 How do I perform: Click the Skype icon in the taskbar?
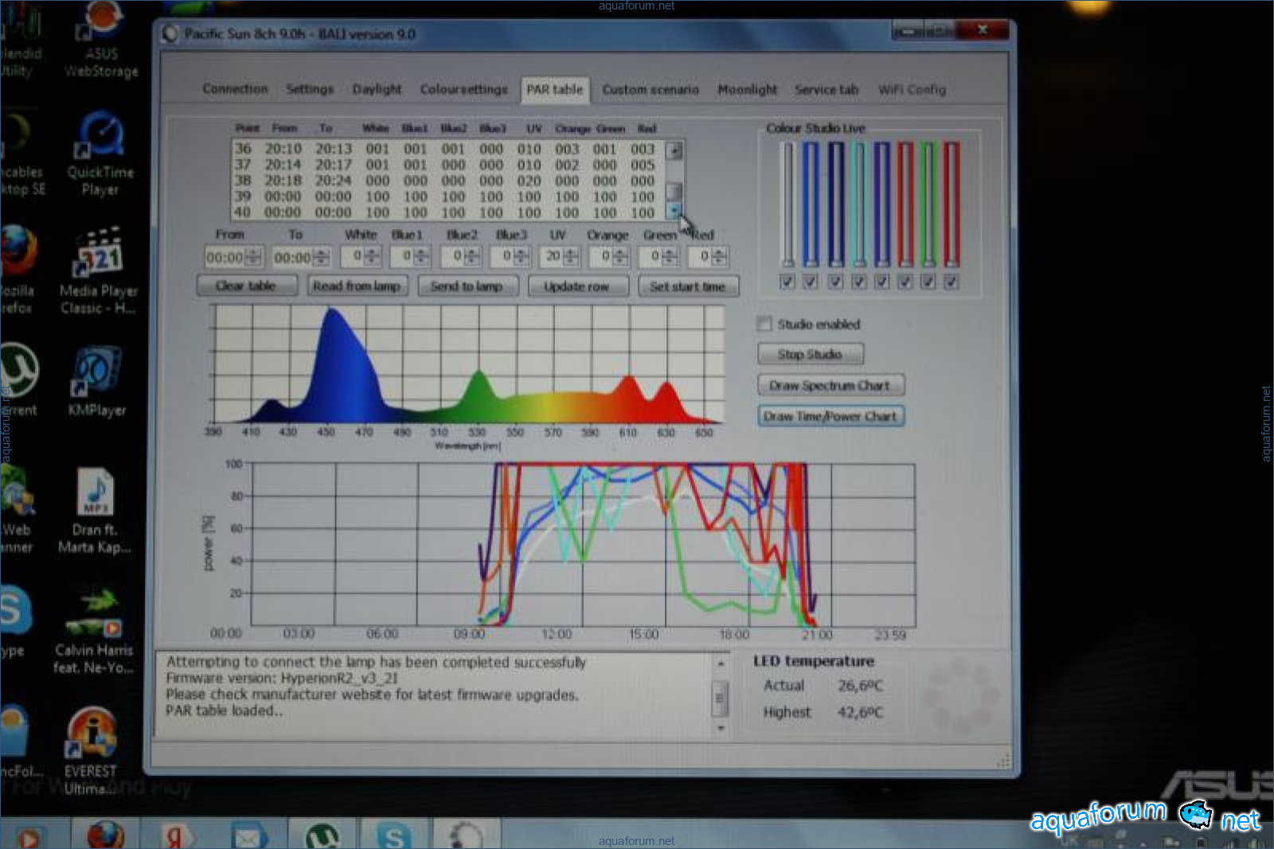[x=393, y=835]
